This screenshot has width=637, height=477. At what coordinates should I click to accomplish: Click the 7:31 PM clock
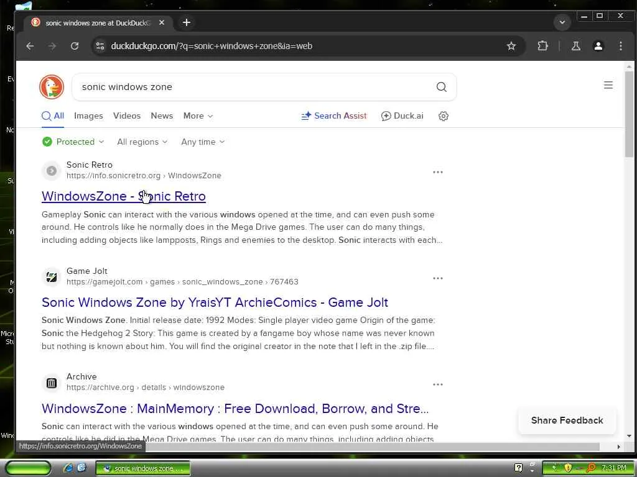[614, 468]
